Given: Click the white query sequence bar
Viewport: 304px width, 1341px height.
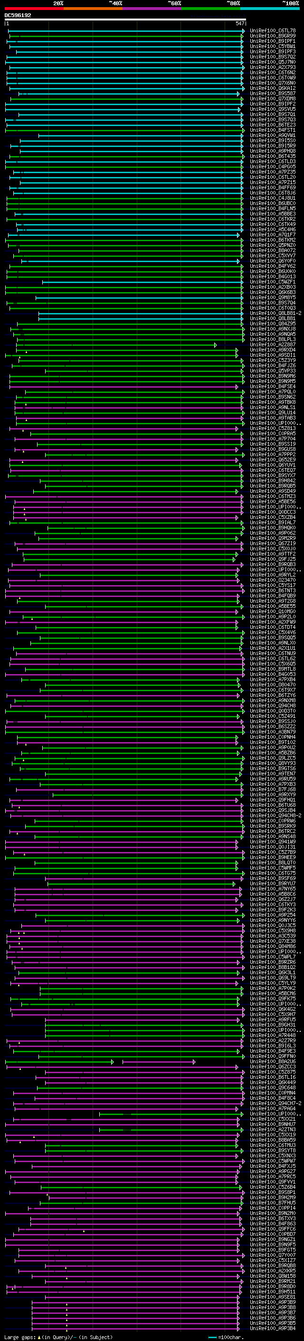Looking at the screenshot, I should (x=125, y=20).
